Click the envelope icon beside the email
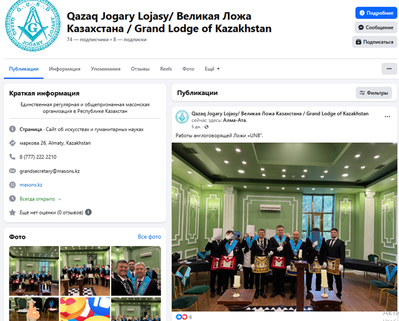Image resolution: width=399 pixels, height=321 pixels. [x=12, y=171]
